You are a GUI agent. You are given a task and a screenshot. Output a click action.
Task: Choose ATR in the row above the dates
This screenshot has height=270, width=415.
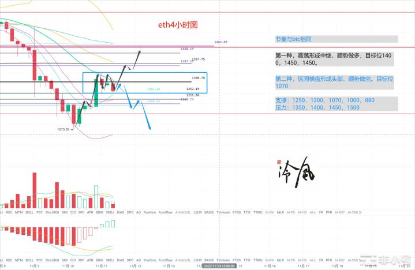click(x=90, y=260)
